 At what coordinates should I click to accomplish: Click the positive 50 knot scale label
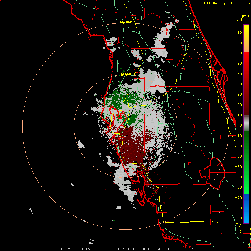click(240, 74)
